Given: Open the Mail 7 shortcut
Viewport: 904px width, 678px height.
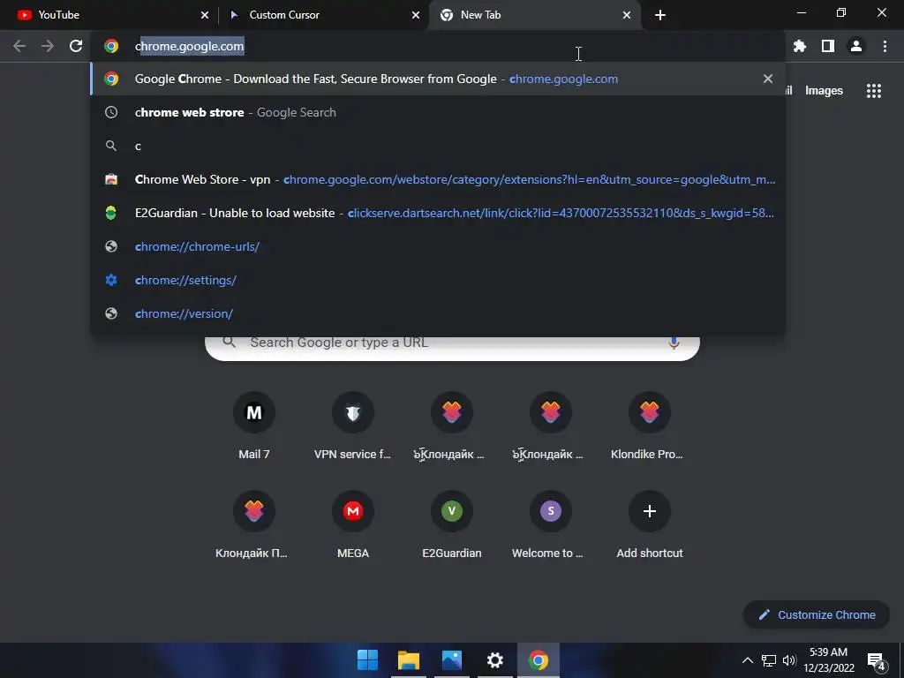Looking at the screenshot, I should point(254,426).
